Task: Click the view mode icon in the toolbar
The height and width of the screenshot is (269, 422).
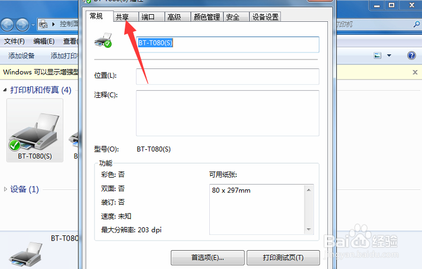Action: pos(377,55)
